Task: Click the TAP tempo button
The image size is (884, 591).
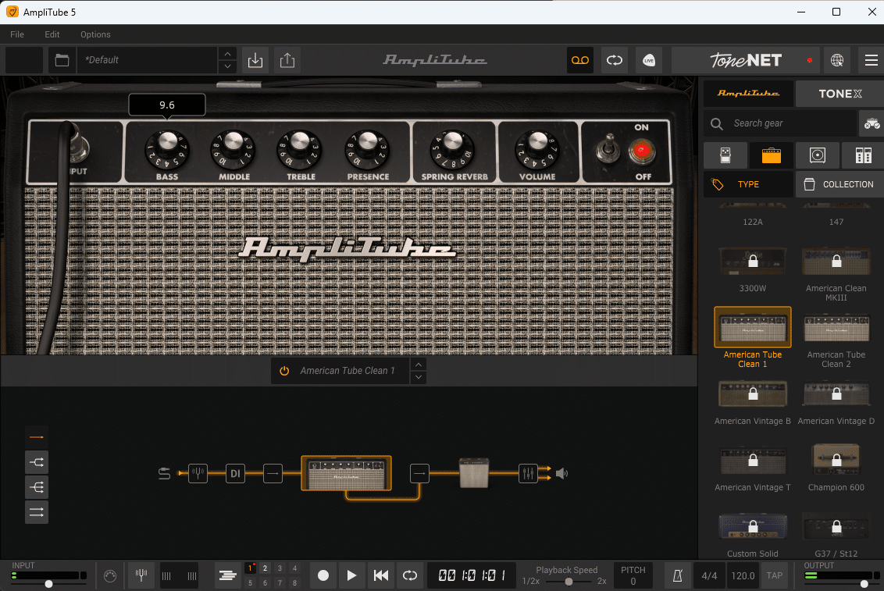Action: (775, 576)
